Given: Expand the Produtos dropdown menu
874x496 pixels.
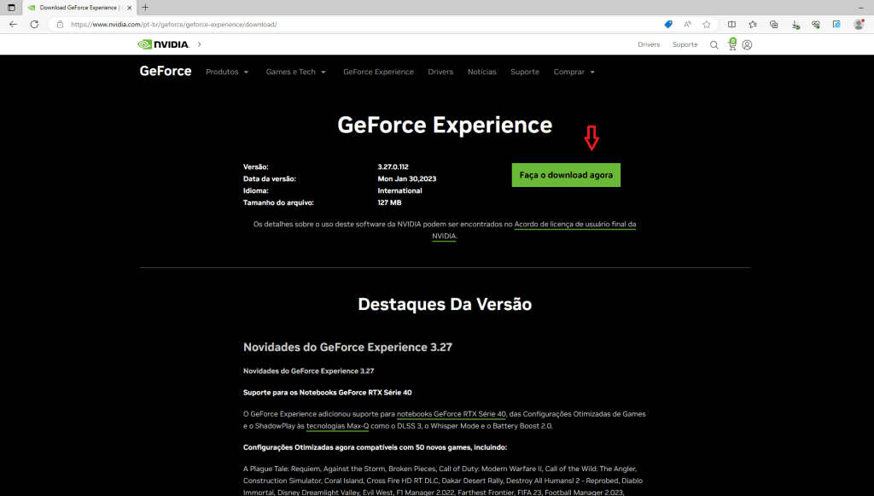Looking at the screenshot, I should coord(227,72).
